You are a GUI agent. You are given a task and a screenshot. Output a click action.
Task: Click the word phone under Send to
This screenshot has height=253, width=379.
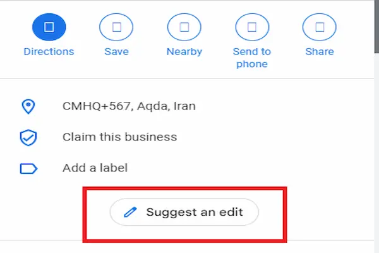[252, 64]
